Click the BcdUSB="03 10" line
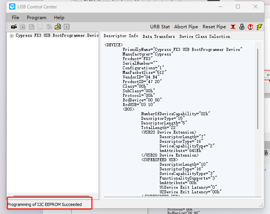 pos(139,105)
